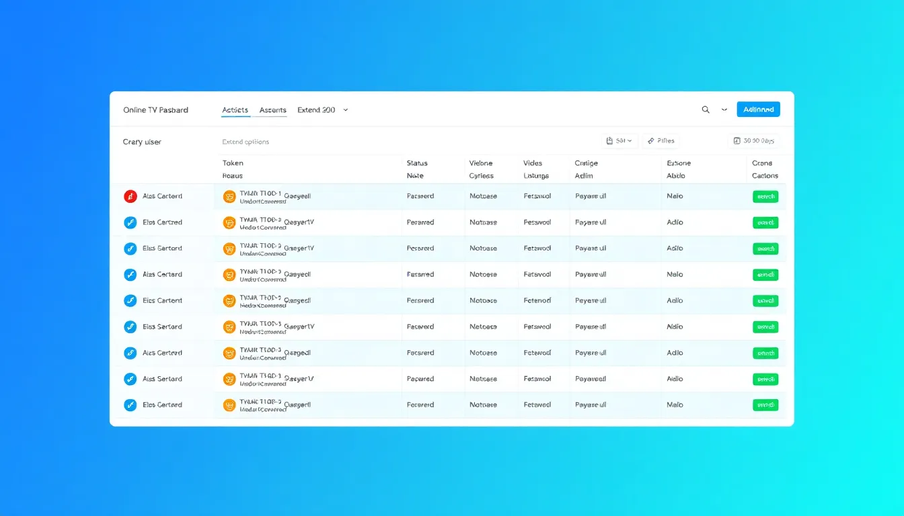Click the blue avatar icon in last row
904x516 pixels.
130,405
